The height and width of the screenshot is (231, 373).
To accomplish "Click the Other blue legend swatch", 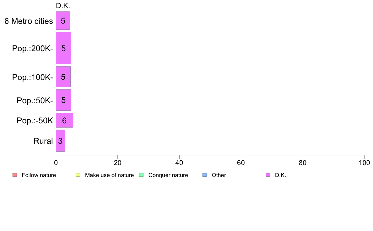I will 205,175.
